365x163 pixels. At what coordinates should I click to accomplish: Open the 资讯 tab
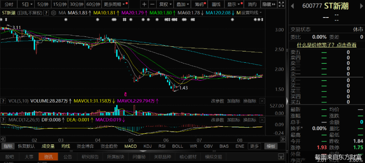click(x=48, y=157)
